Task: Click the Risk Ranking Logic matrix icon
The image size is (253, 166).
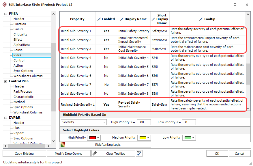Action: pos(63,144)
